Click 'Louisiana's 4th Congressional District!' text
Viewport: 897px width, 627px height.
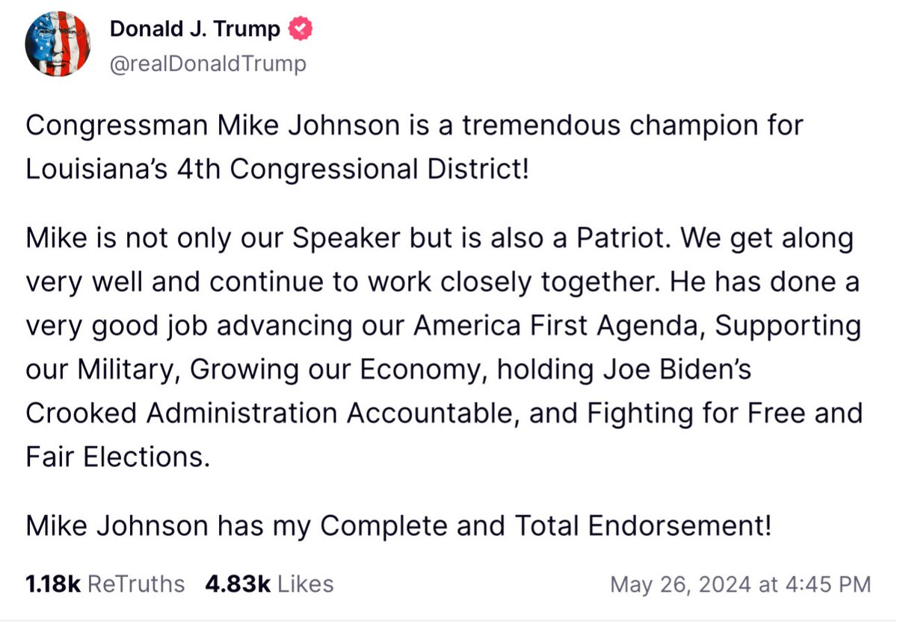coord(277,169)
